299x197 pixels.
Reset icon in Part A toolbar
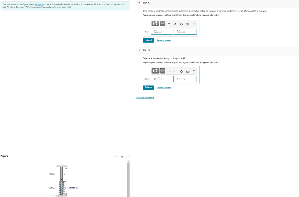182,24
